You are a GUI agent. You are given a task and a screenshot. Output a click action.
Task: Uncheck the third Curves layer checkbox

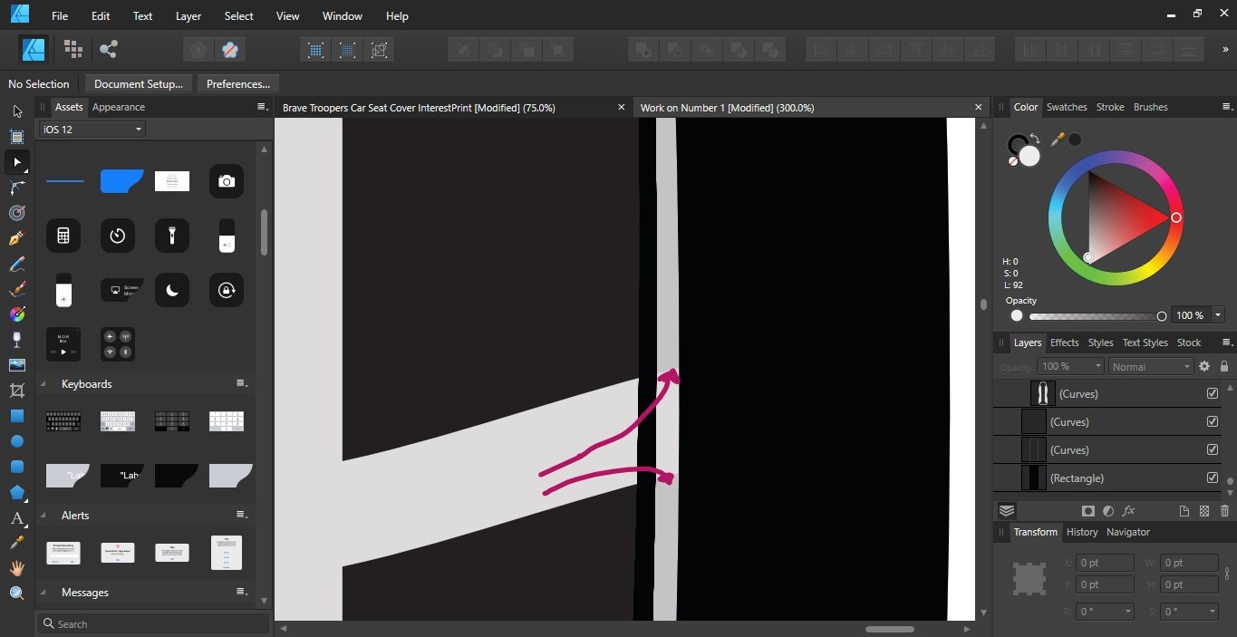pyautogui.click(x=1213, y=449)
